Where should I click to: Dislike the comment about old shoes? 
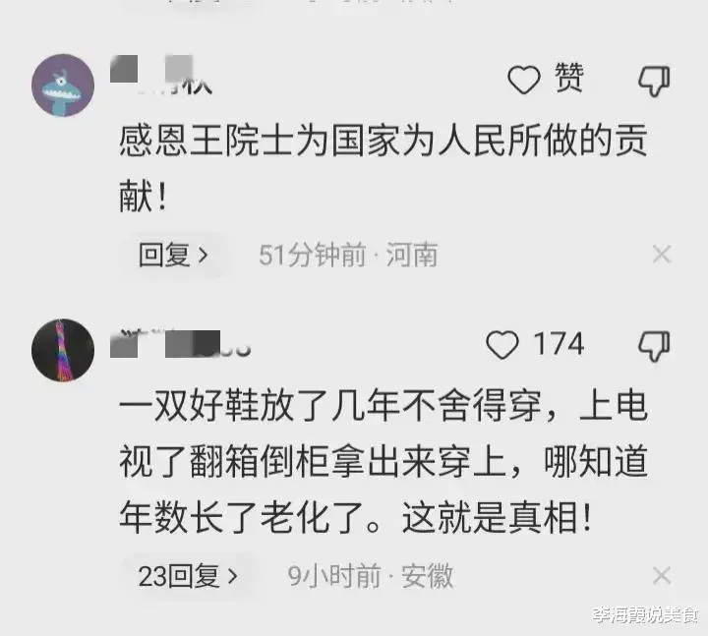pos(653,346)
